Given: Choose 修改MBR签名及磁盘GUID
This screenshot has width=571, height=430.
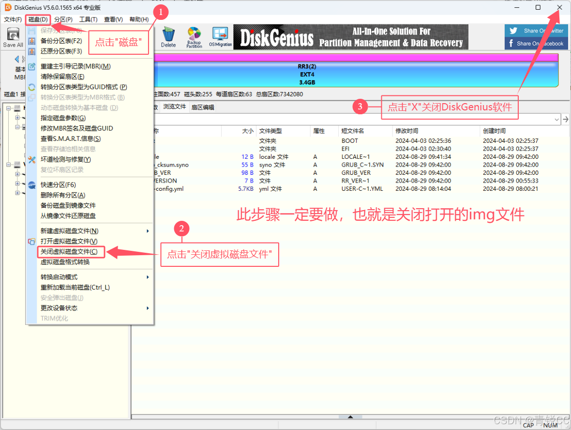Looking at the screenshot, I should [x=77, y=128].
